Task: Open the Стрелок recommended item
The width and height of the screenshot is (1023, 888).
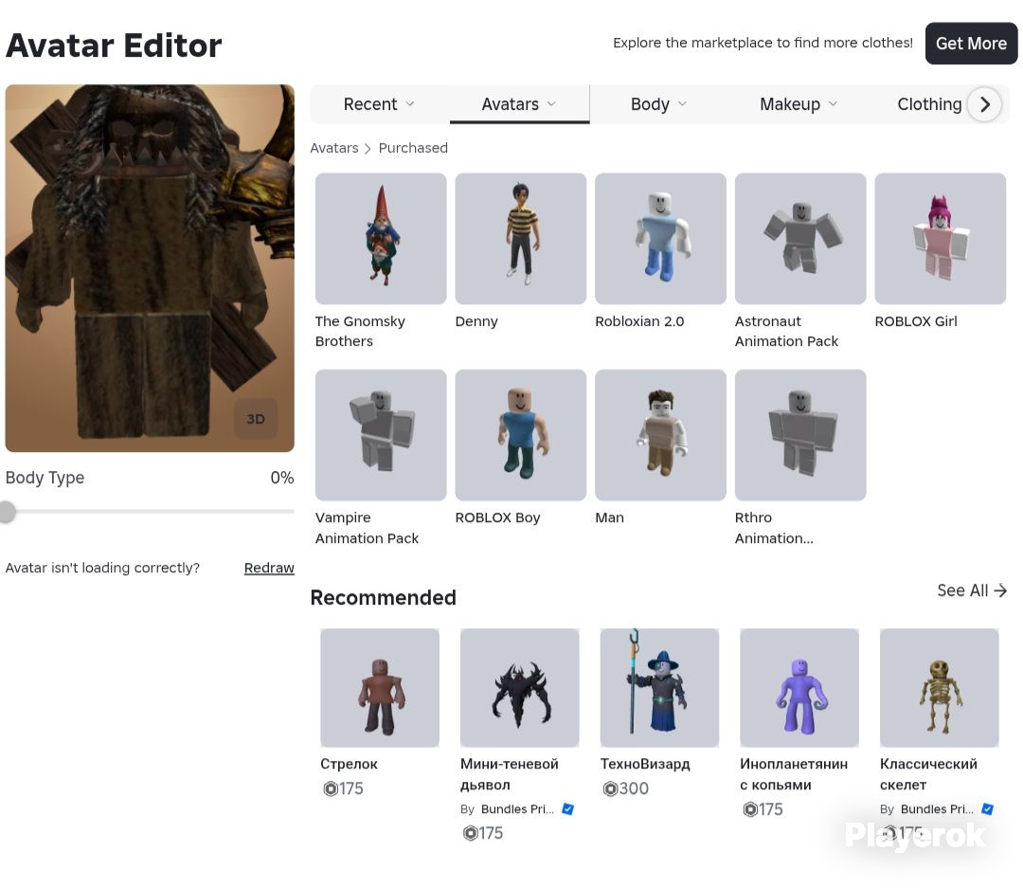Action: 380,687
